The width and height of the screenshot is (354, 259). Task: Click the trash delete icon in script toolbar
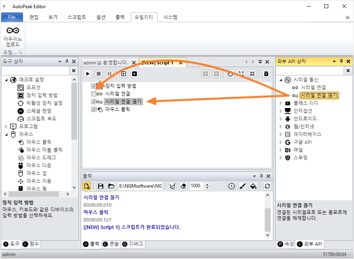click(x=266, y=74)
